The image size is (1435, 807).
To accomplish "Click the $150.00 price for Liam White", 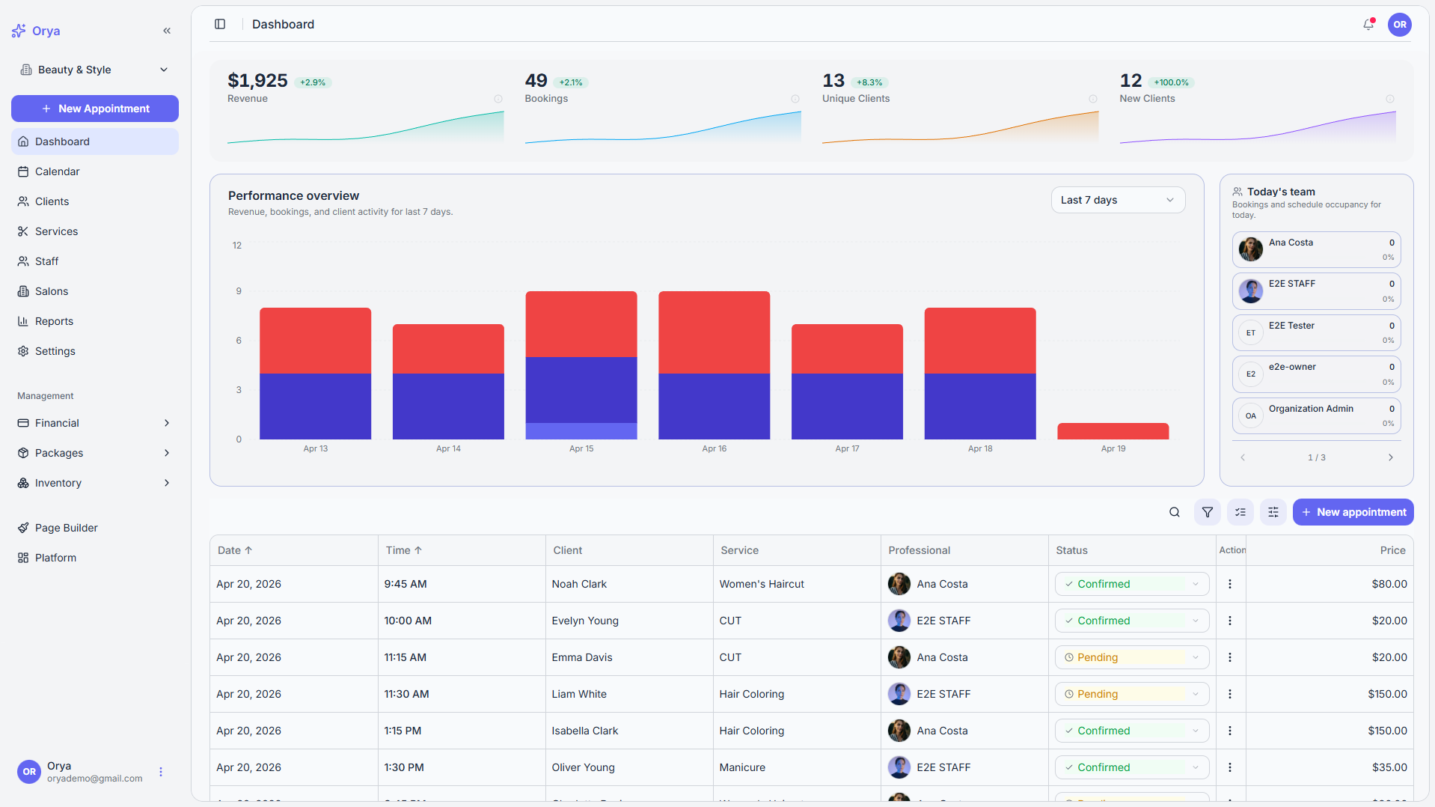I will click(1387, 694).
